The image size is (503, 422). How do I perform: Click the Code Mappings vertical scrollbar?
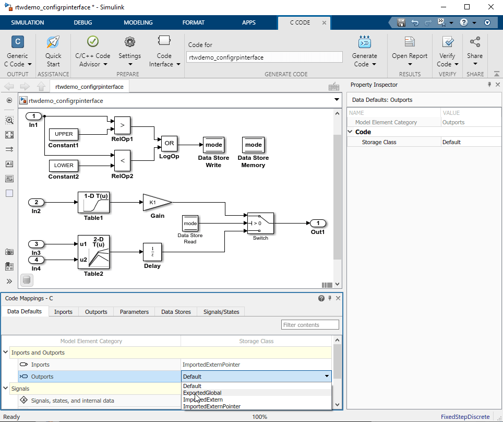(x=338, y=360)
